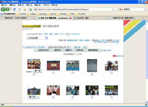Click the Forward navigation arrow
The width and height of the screenshot is (148, 107).
[7, 9]
